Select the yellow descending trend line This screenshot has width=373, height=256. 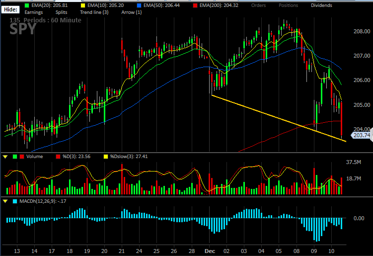[x=279, y=118]
